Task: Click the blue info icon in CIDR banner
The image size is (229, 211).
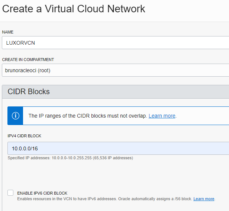Action: pos(16,116)
